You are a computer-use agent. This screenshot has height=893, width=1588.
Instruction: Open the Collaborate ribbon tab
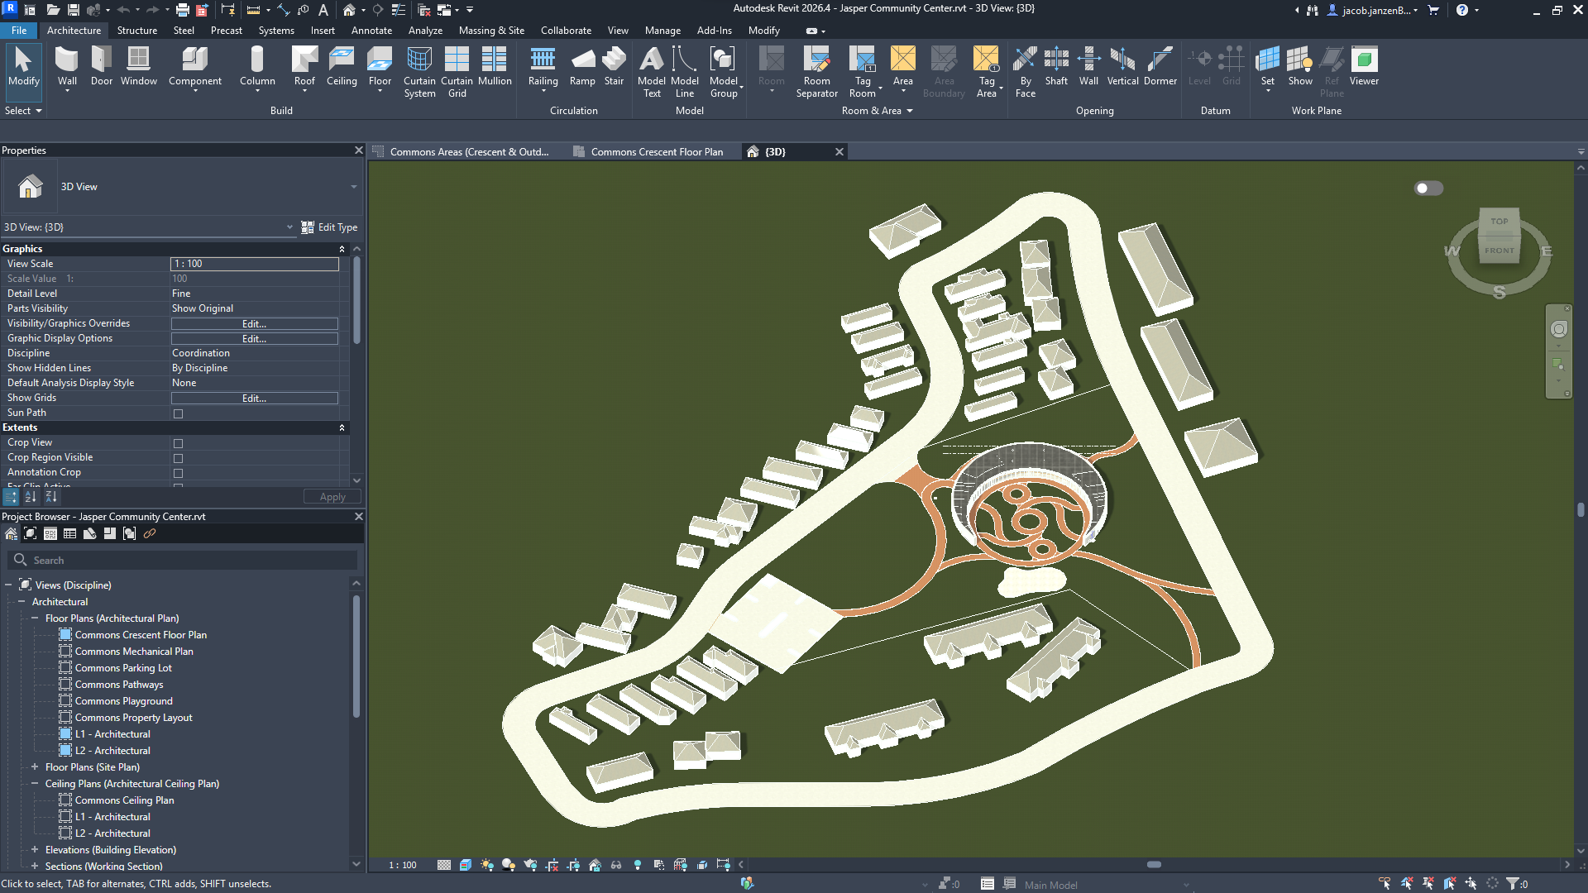coord(566,31)
